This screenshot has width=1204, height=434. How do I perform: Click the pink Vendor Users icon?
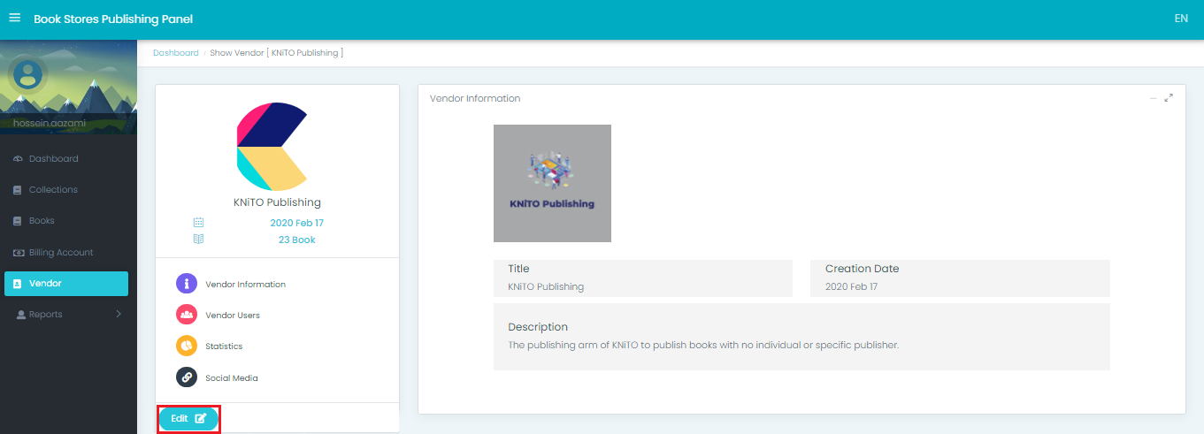(x=187, y=315)
